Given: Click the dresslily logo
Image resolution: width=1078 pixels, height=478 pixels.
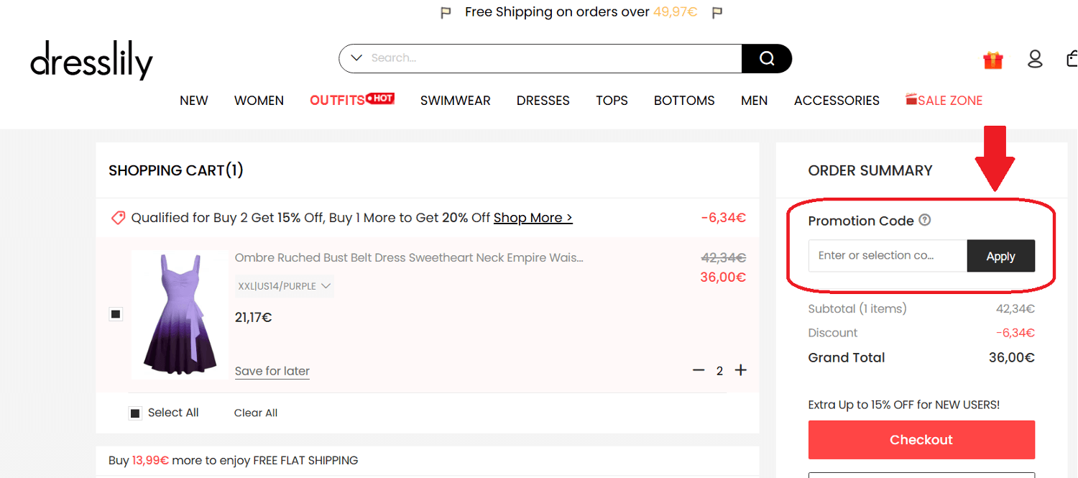Looking at the screenshot, I should coord(91,60).
